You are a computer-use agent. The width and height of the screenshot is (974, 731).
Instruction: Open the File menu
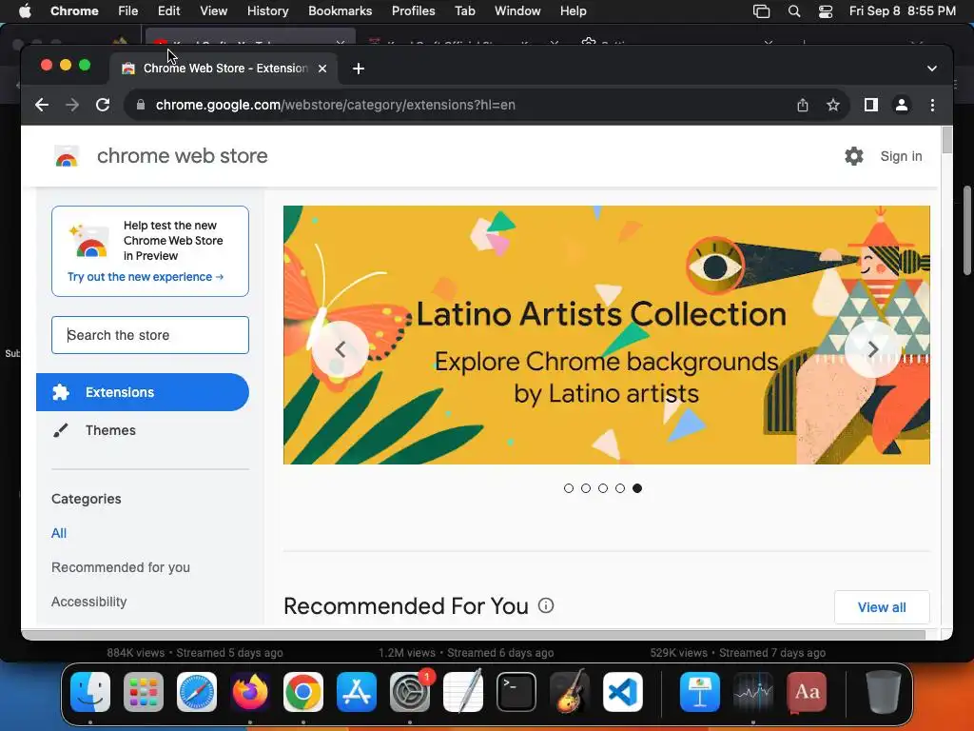(128, 10)
